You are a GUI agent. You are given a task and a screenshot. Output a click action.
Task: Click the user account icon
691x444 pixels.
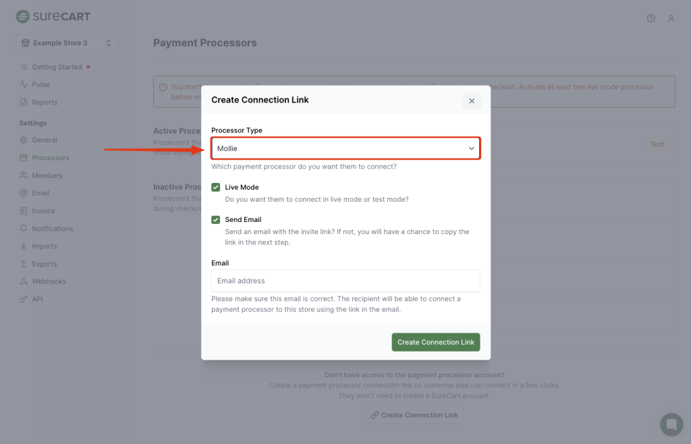point(671,18)
